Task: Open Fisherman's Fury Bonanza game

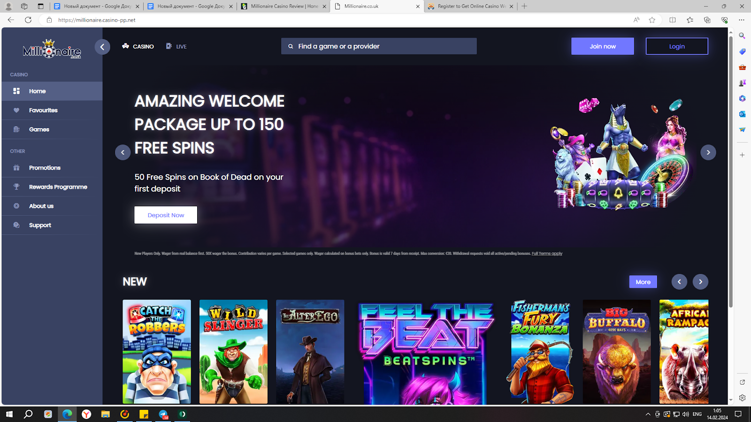Action: click(540, 352)
